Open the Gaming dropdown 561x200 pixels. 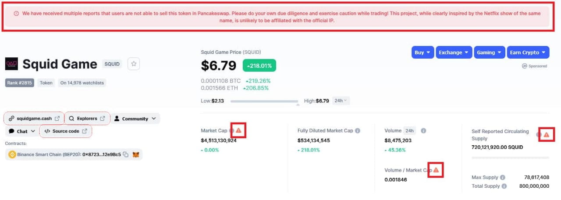tap(489, 53)
